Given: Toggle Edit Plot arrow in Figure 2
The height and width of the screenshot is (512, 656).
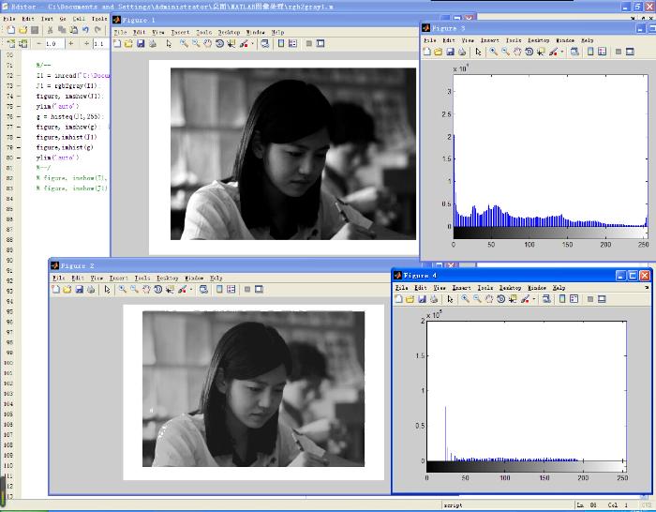Looking at the screenshot, I should [108, 289].
